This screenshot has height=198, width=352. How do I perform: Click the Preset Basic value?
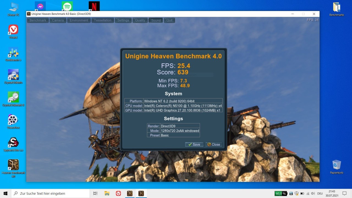tap(165, 135)
